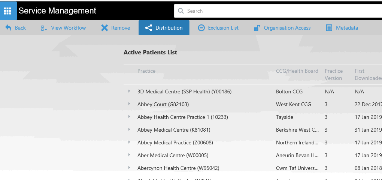The height and width of the screenshot is (180, 382).
Task: Expand the 3D Medical Centre row
Action: (x=129, y=91)
